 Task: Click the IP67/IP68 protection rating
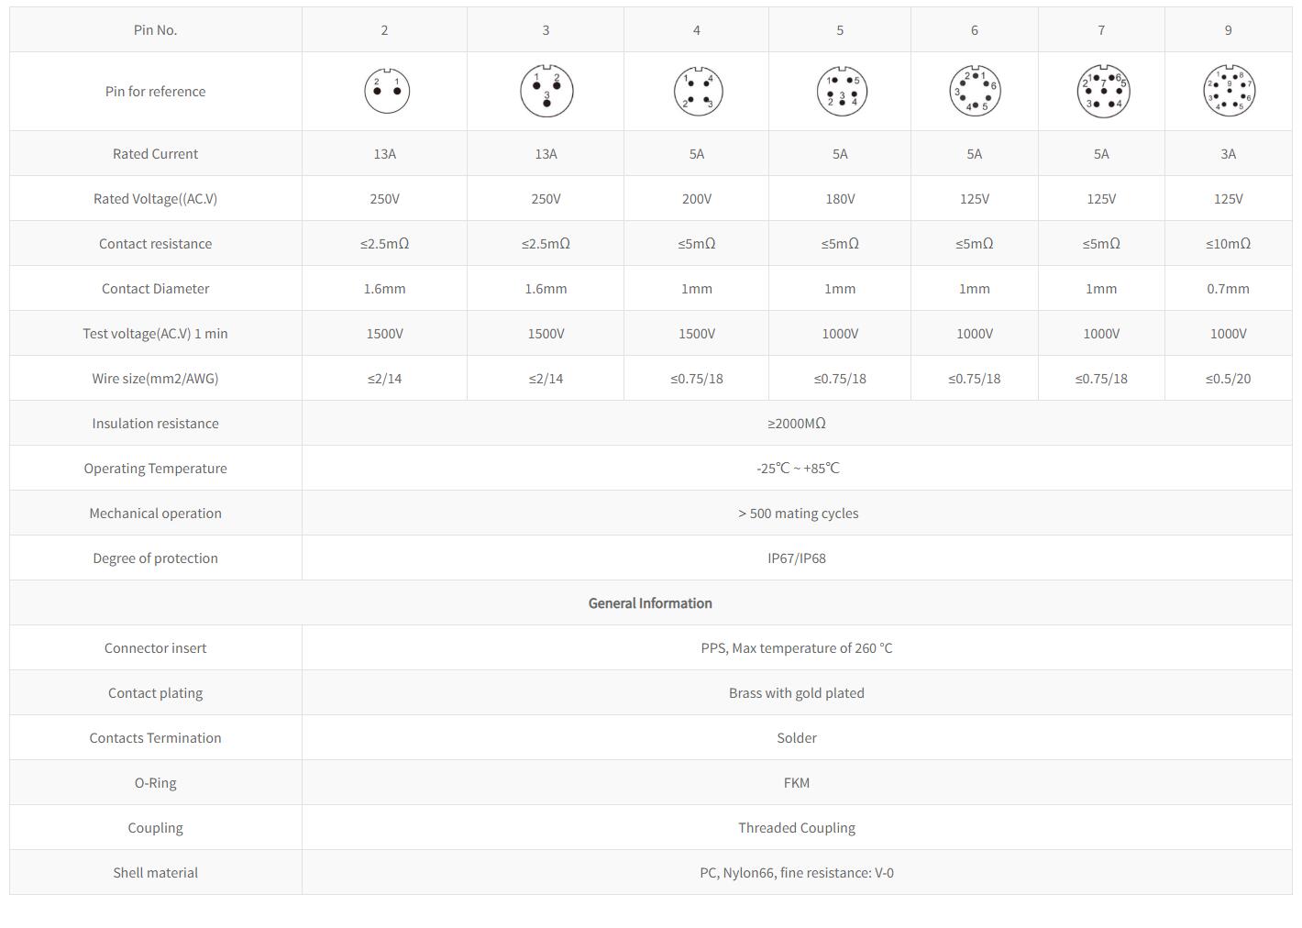pos(796,558)
